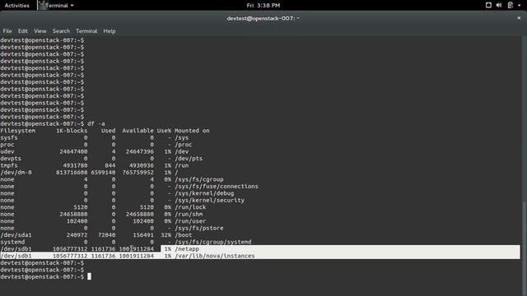
Task: Expand the system menu arrow at top right
Action: point(520,6)
